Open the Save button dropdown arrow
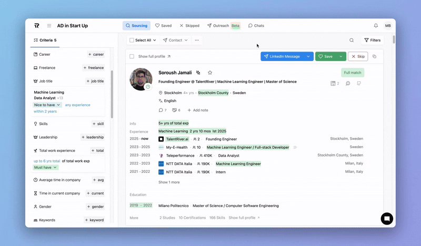Viewport: 421px width, 246px height. tap(341, 56)
